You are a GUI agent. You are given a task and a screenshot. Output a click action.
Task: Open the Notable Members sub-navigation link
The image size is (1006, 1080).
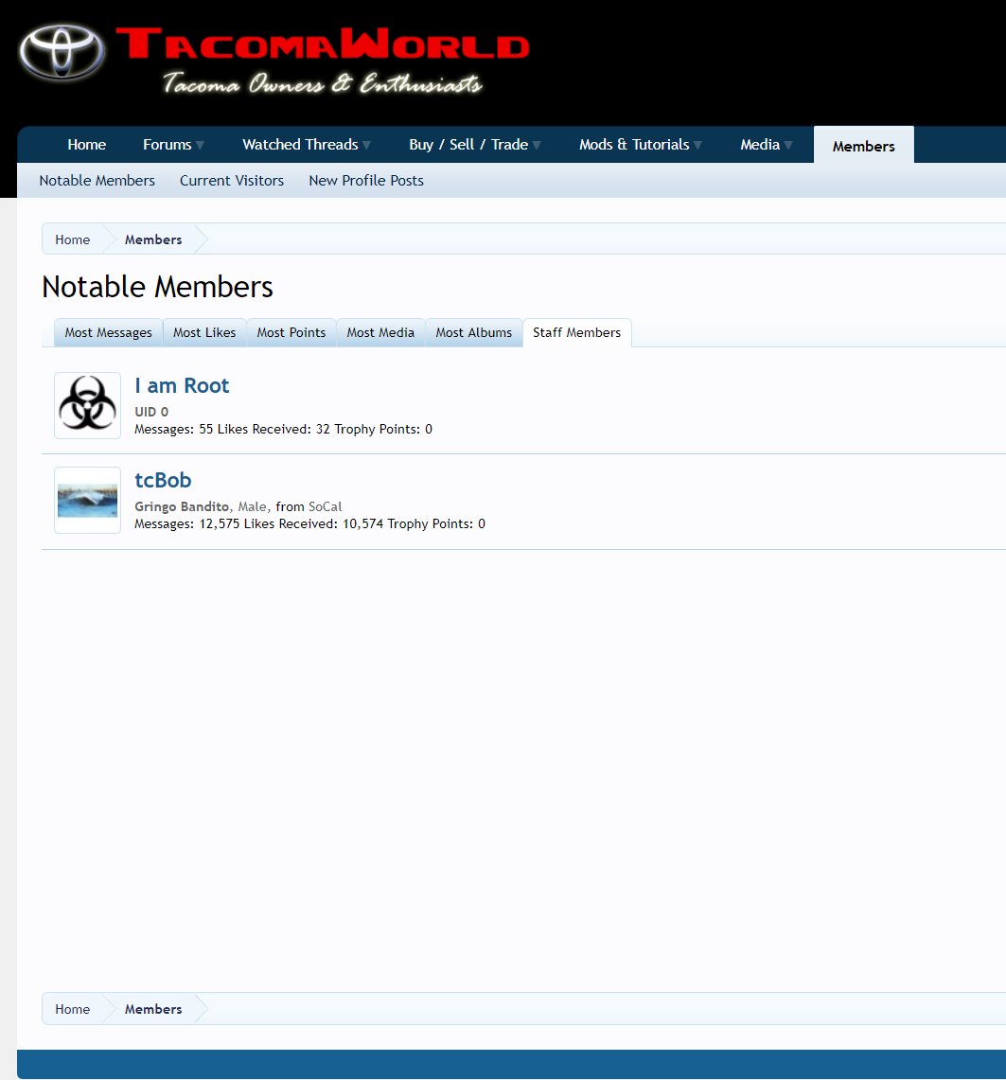97,181
